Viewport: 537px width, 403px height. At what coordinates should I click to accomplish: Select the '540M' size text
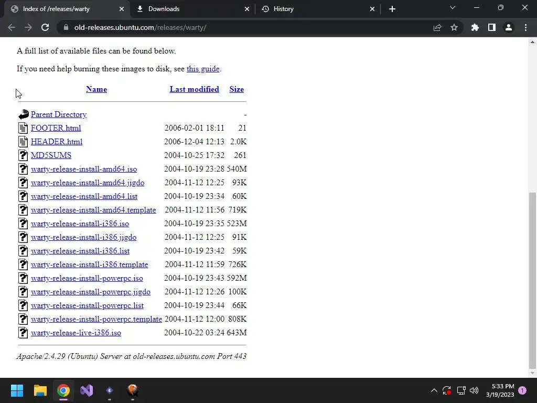pos(237,169)
